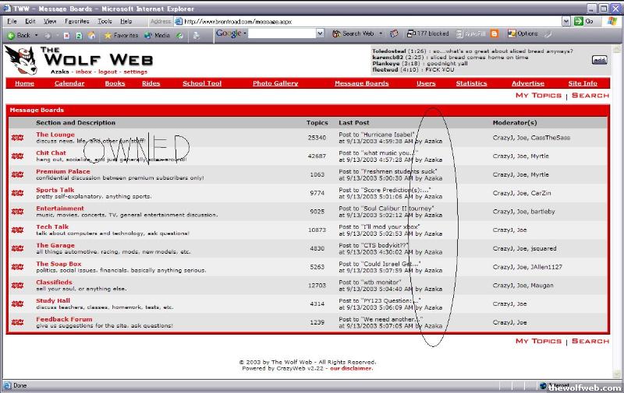Expand the Google search box dropdown
The height and width of the screenshot is (393, 624).
point(320,33)
